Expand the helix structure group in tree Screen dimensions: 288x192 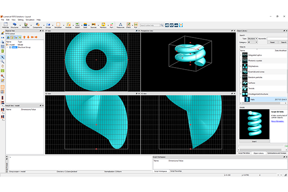7,48
